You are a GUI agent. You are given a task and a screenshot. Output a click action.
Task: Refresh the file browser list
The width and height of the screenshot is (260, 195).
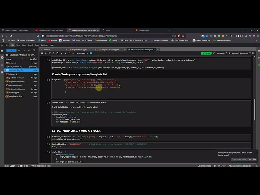29,50
